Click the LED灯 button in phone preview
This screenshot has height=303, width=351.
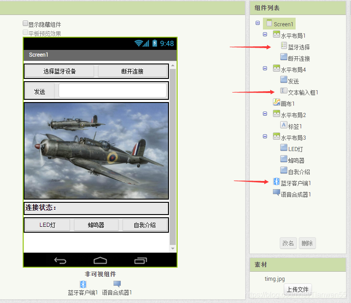[x=48, y=225]
